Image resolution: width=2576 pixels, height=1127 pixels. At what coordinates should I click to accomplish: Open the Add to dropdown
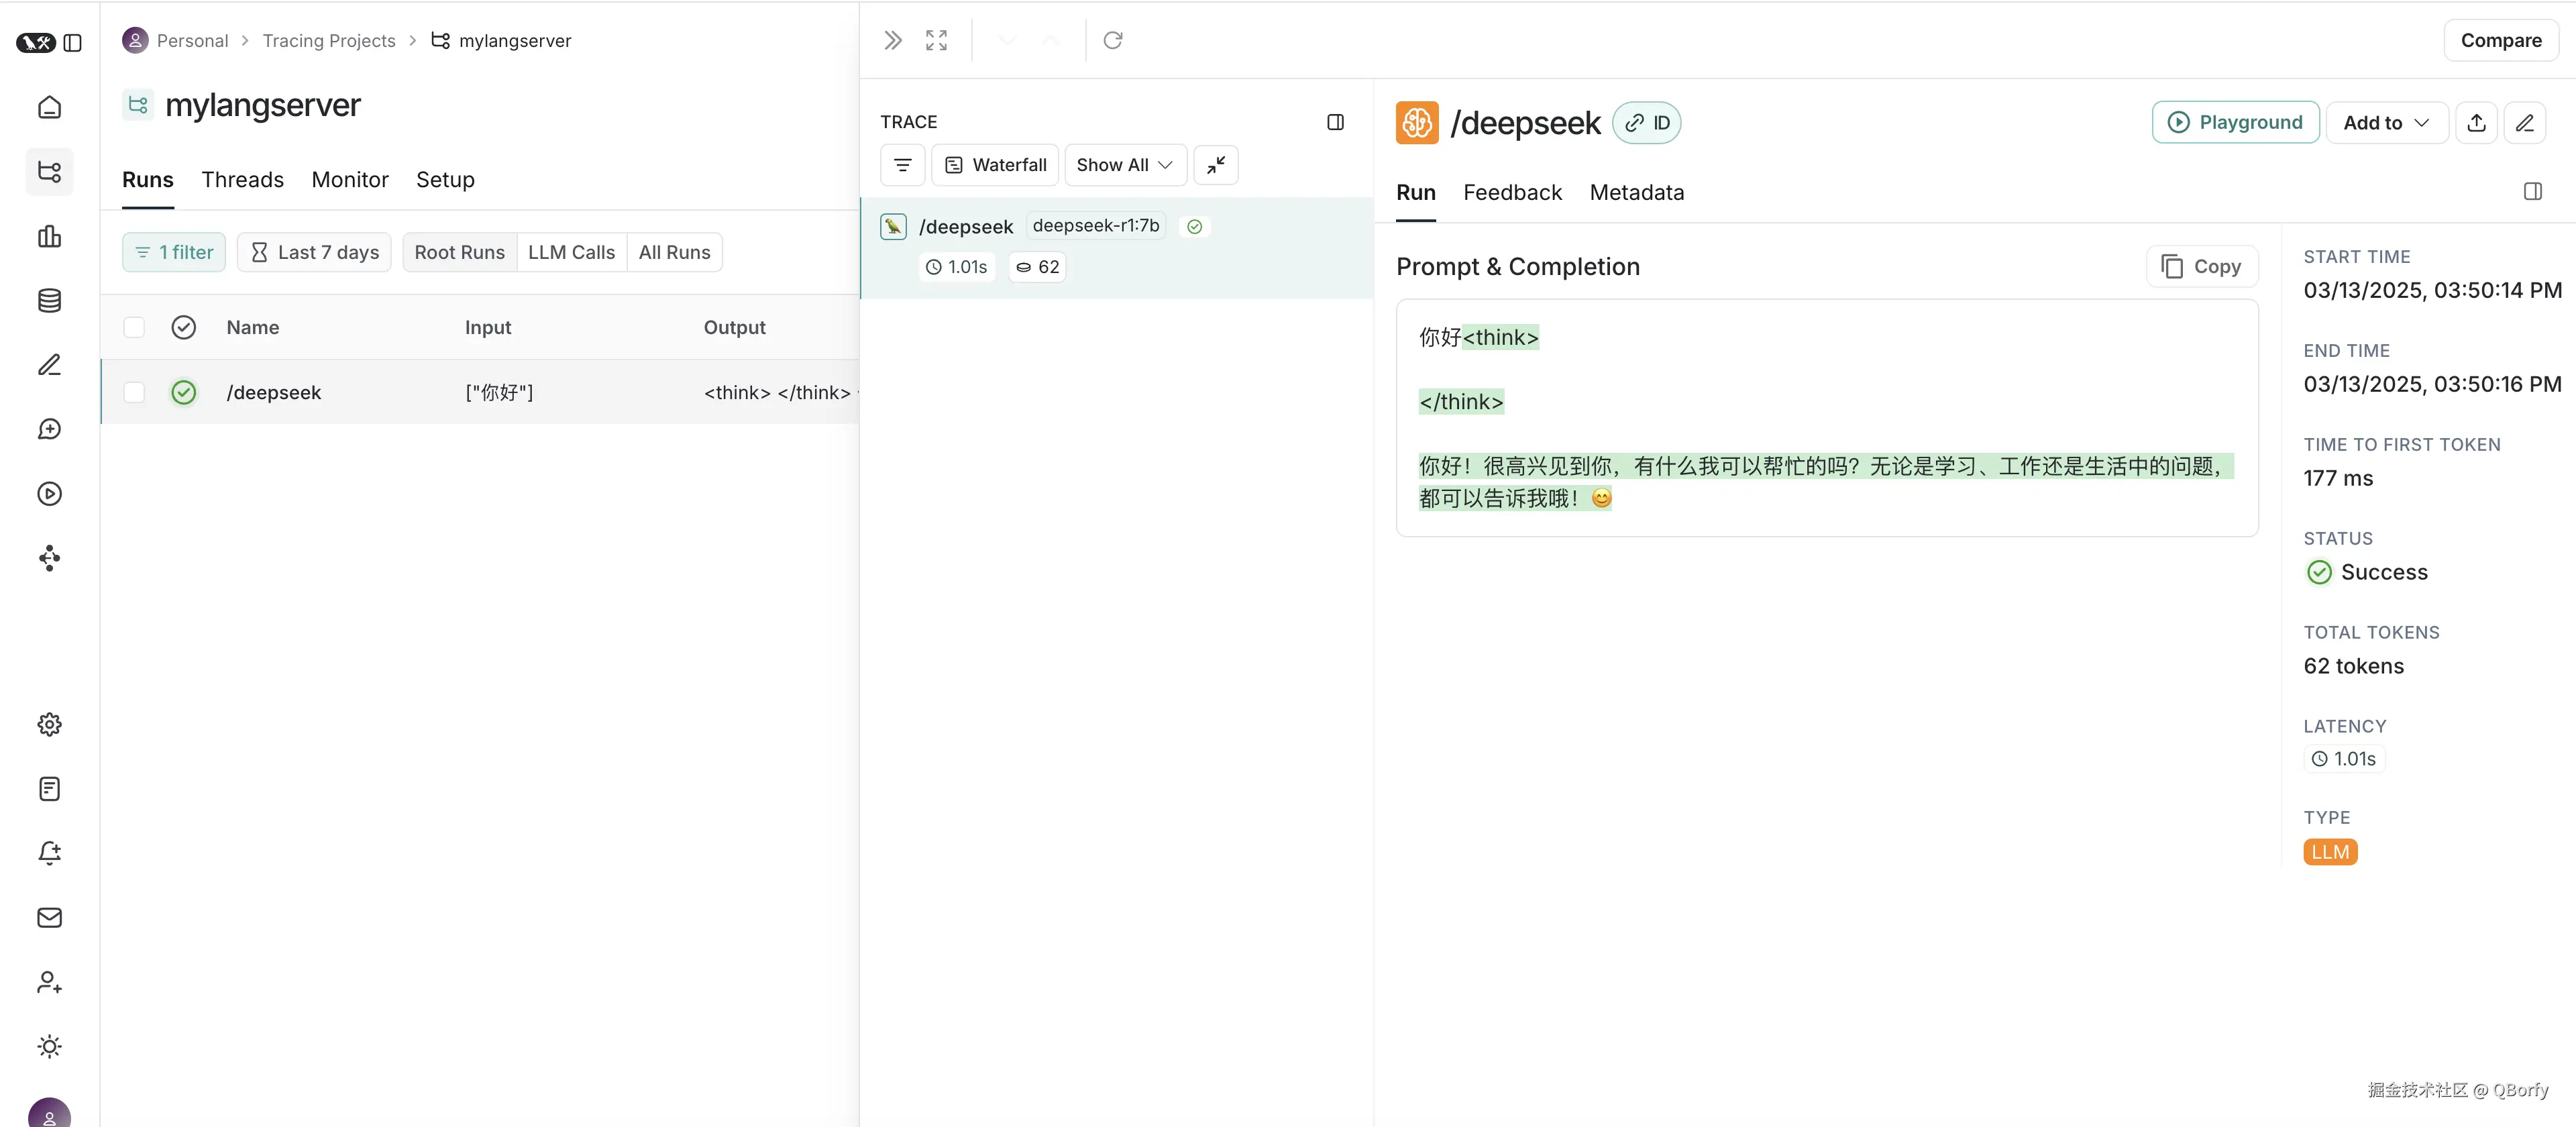tap(2386, 123)
